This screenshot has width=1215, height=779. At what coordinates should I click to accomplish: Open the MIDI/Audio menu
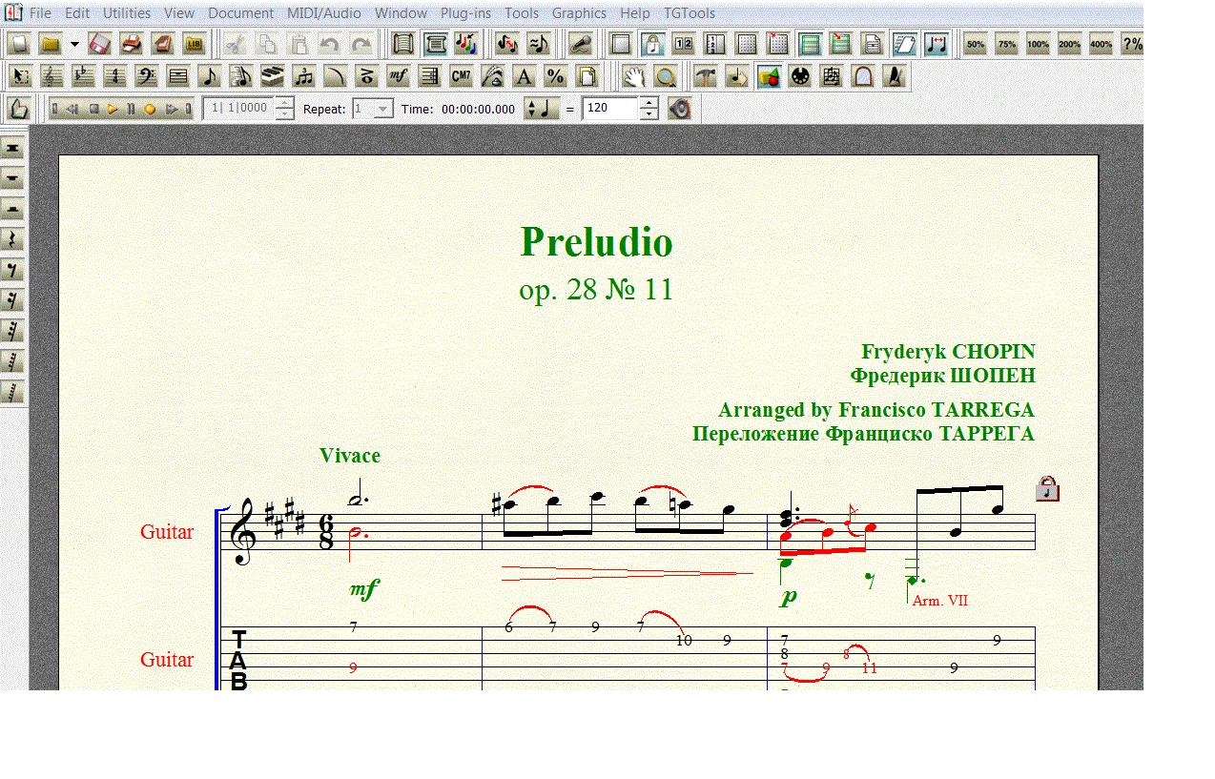click(x=323, y=13)
